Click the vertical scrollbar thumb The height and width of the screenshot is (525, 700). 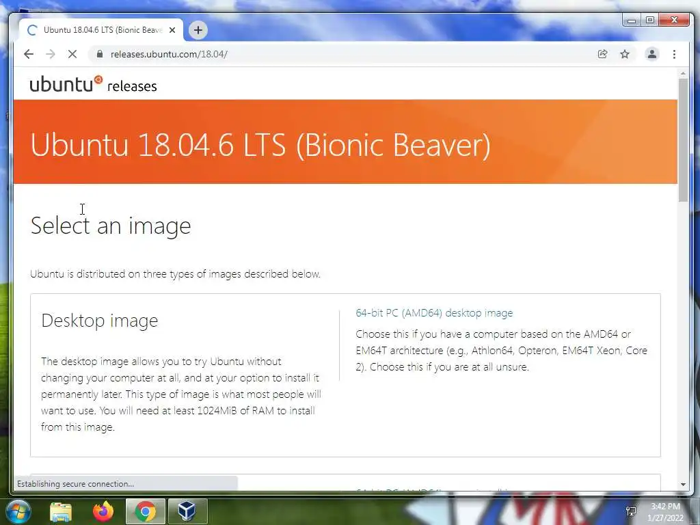683,139
